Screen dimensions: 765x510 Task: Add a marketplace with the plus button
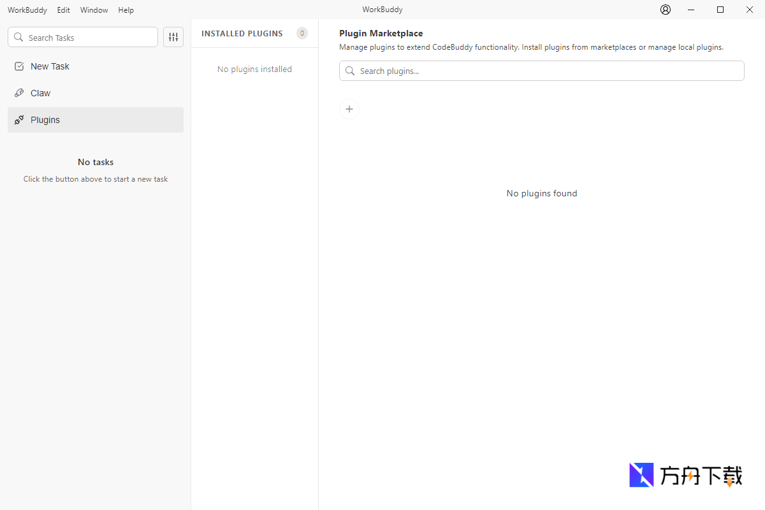[x=349, y=109]
